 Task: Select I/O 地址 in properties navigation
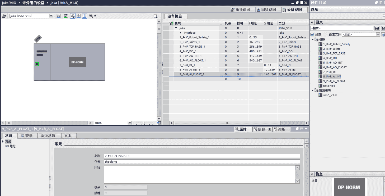pyautogui.click(x=10, y=146)
